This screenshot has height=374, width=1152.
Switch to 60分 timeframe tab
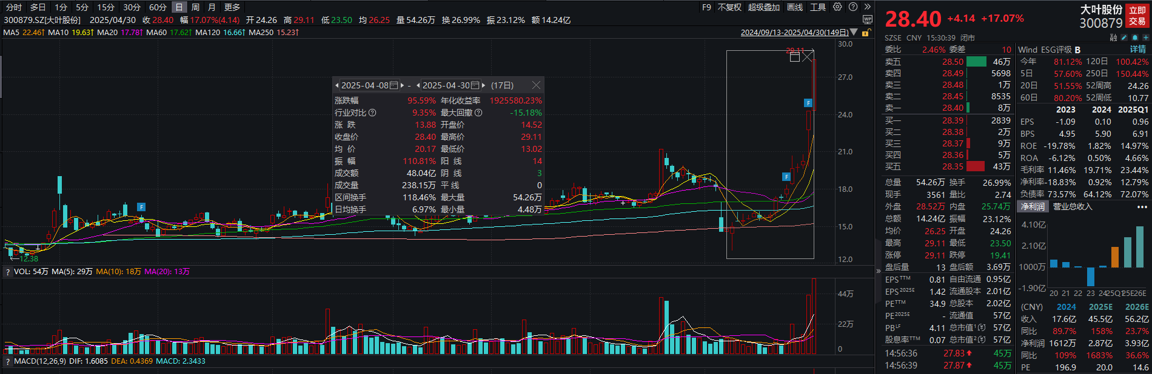coord(158,7)
